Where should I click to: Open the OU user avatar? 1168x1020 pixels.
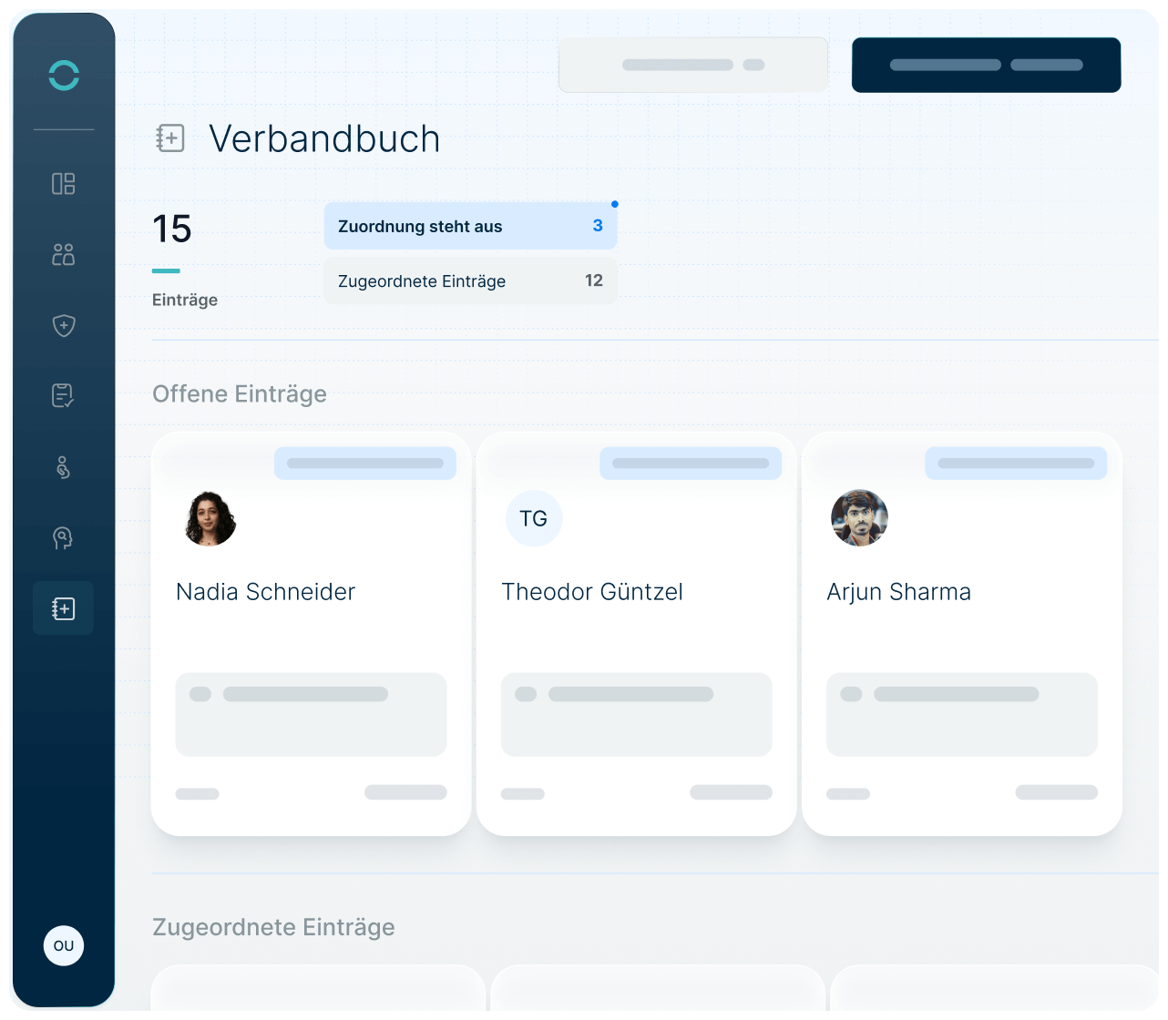click(64, 945)
